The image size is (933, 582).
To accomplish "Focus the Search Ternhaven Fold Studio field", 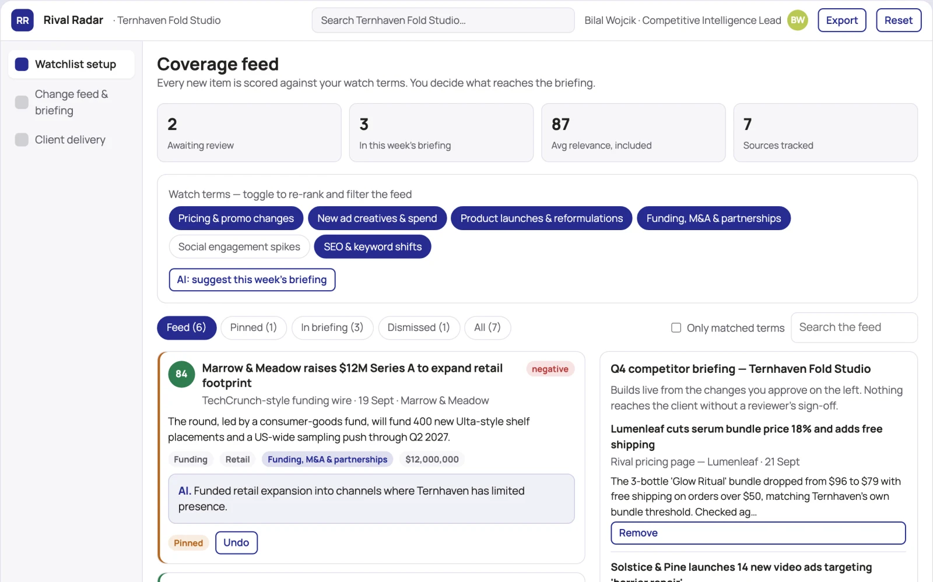I will tap(443, 20).
